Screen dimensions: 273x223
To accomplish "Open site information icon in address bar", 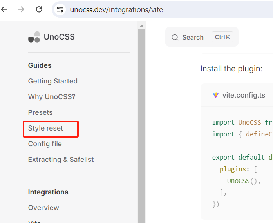I will (x=60, y=9).
